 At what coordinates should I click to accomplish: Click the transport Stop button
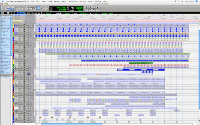[90, 8]
